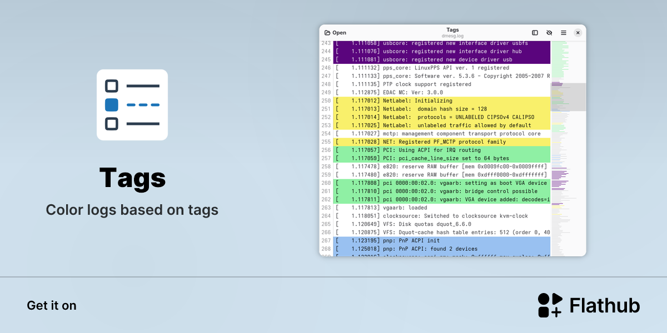
Task: Click the Open button label
Action: click(339, 33)
